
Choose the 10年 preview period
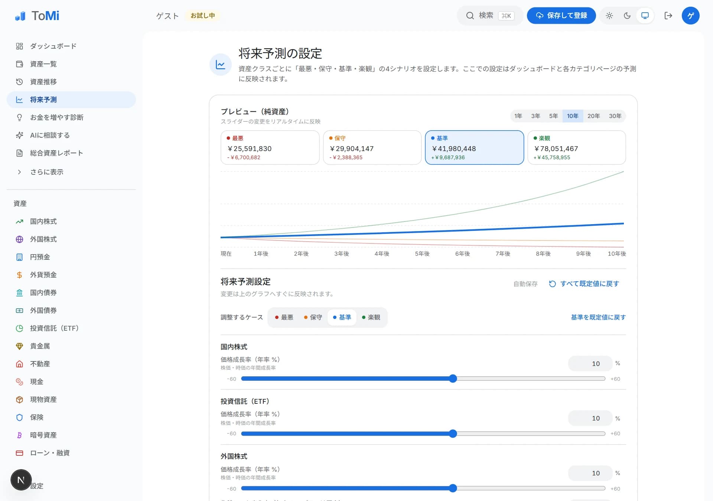573,116
